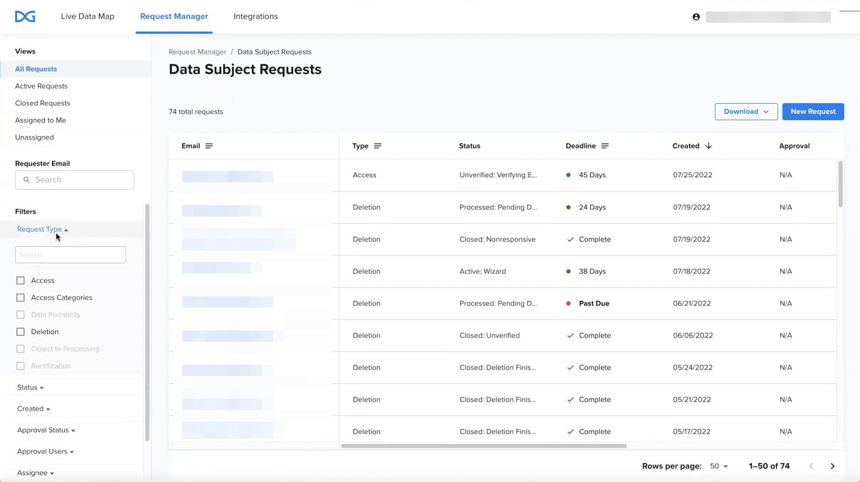Screen dimensions: 860x482
Task: Check the Access request type checkbox
Action: (x=20, y=280)
